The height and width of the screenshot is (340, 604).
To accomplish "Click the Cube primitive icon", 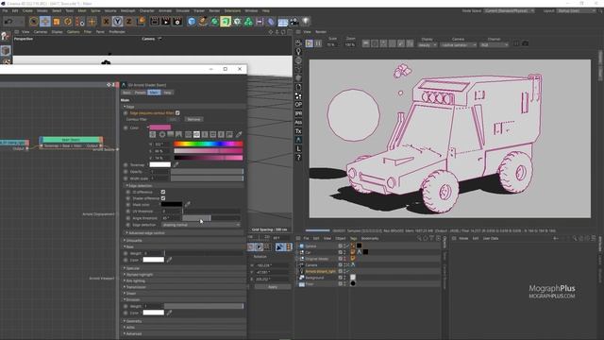I will tap(192, 22).
